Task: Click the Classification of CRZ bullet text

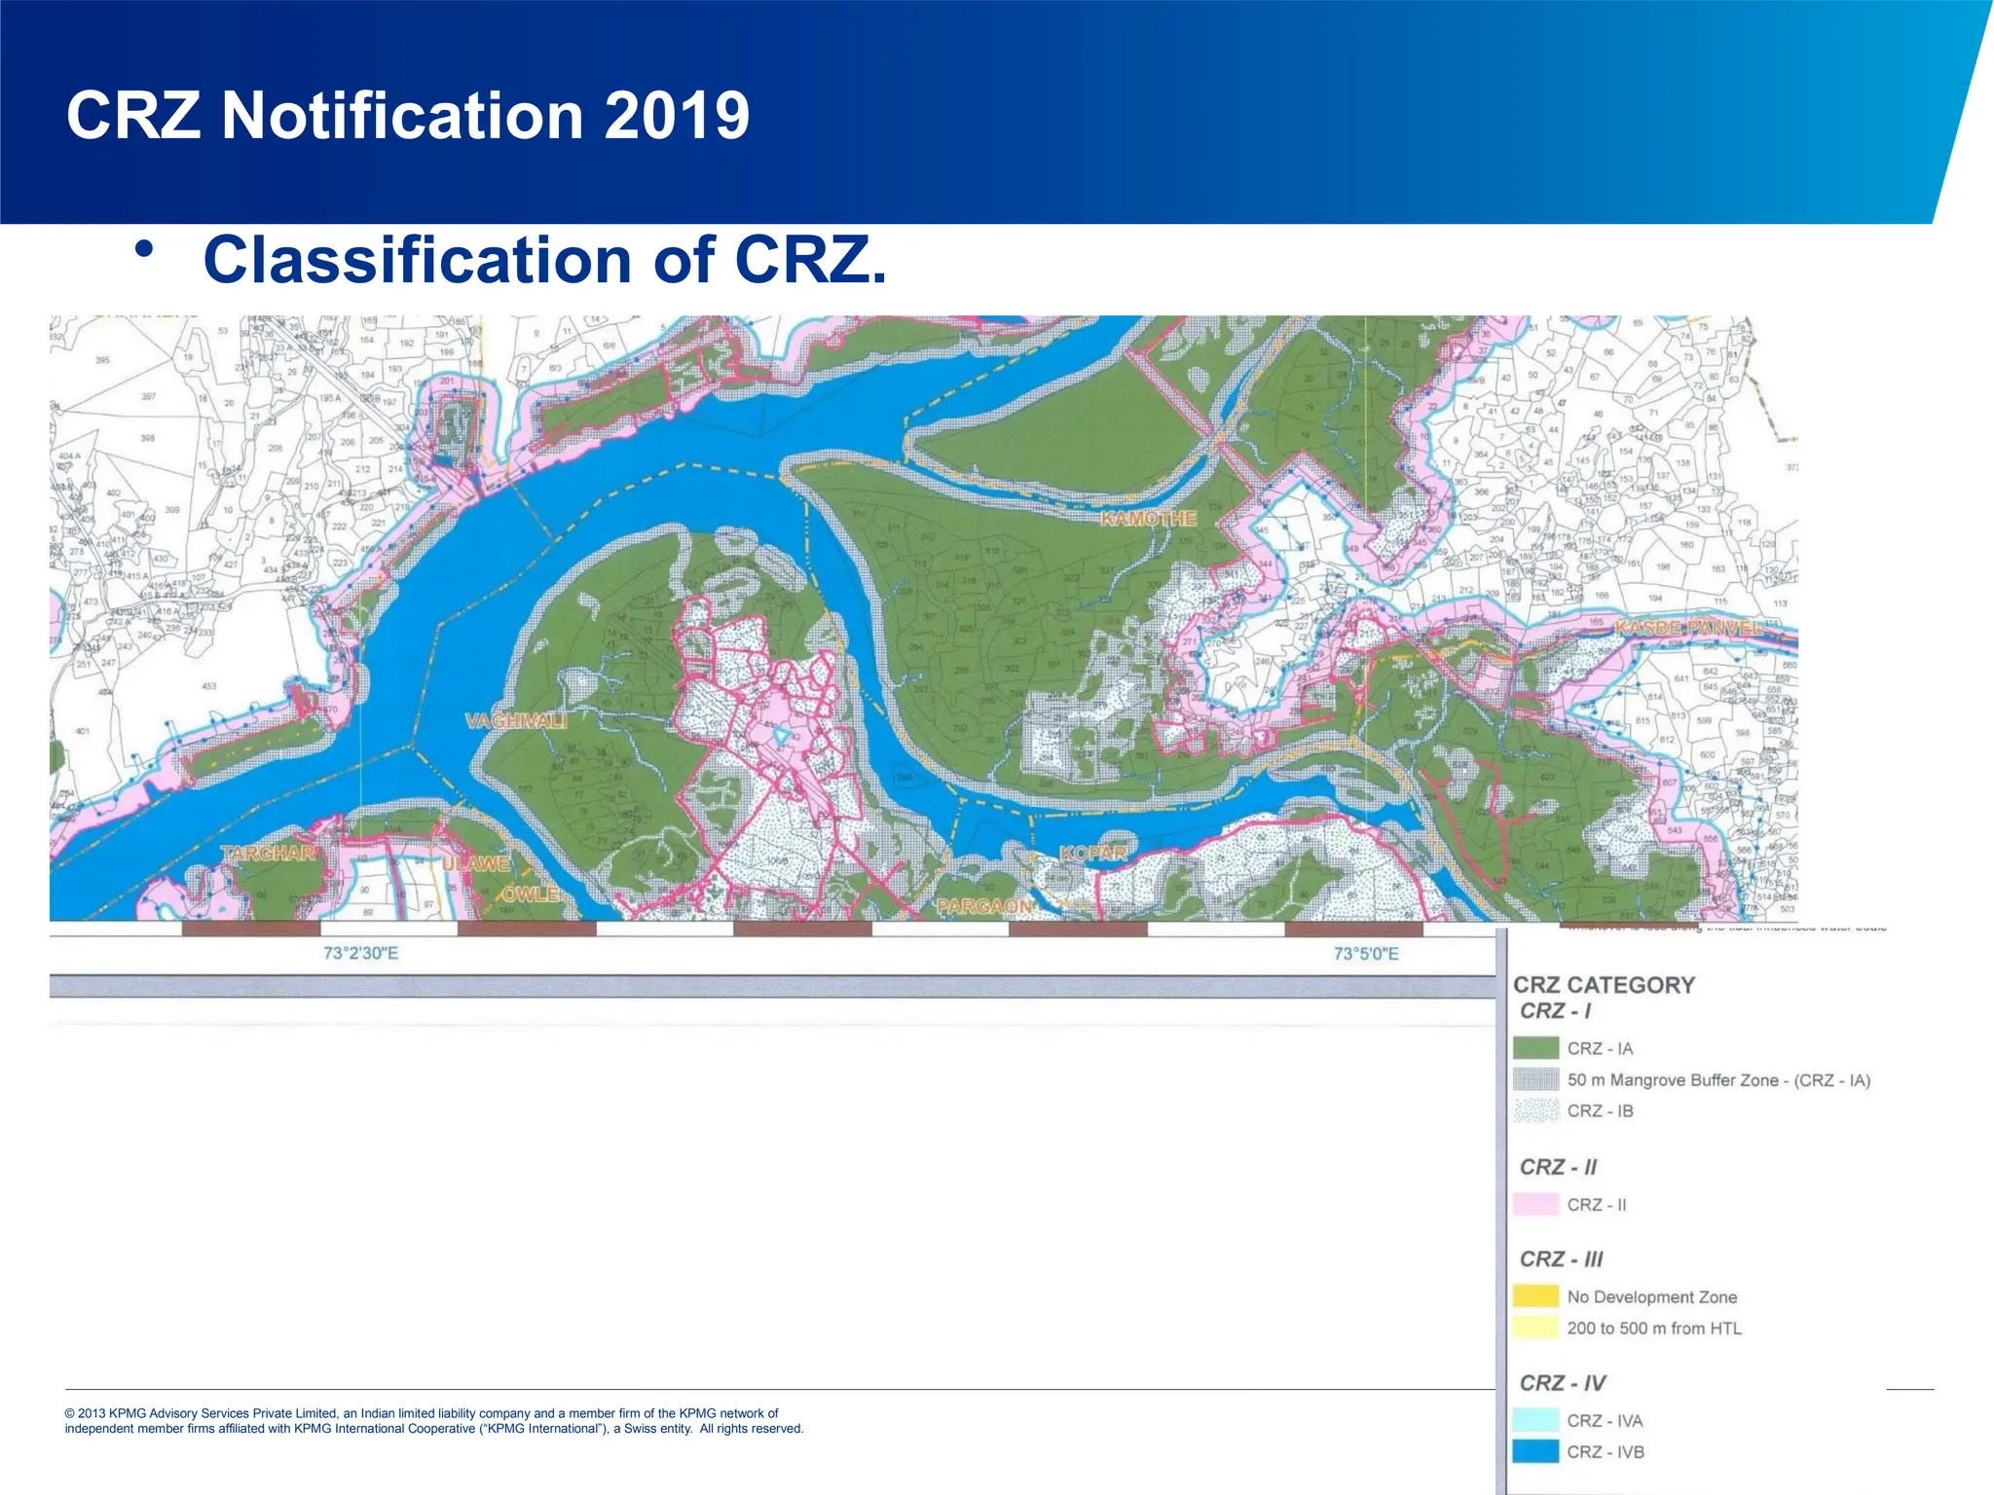Action: (x=545, y=260)
